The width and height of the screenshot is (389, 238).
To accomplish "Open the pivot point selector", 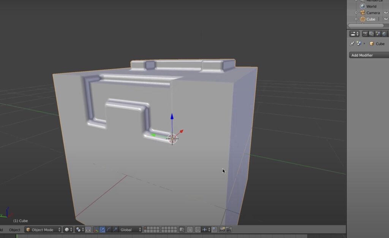I will (x=80, y=230).
